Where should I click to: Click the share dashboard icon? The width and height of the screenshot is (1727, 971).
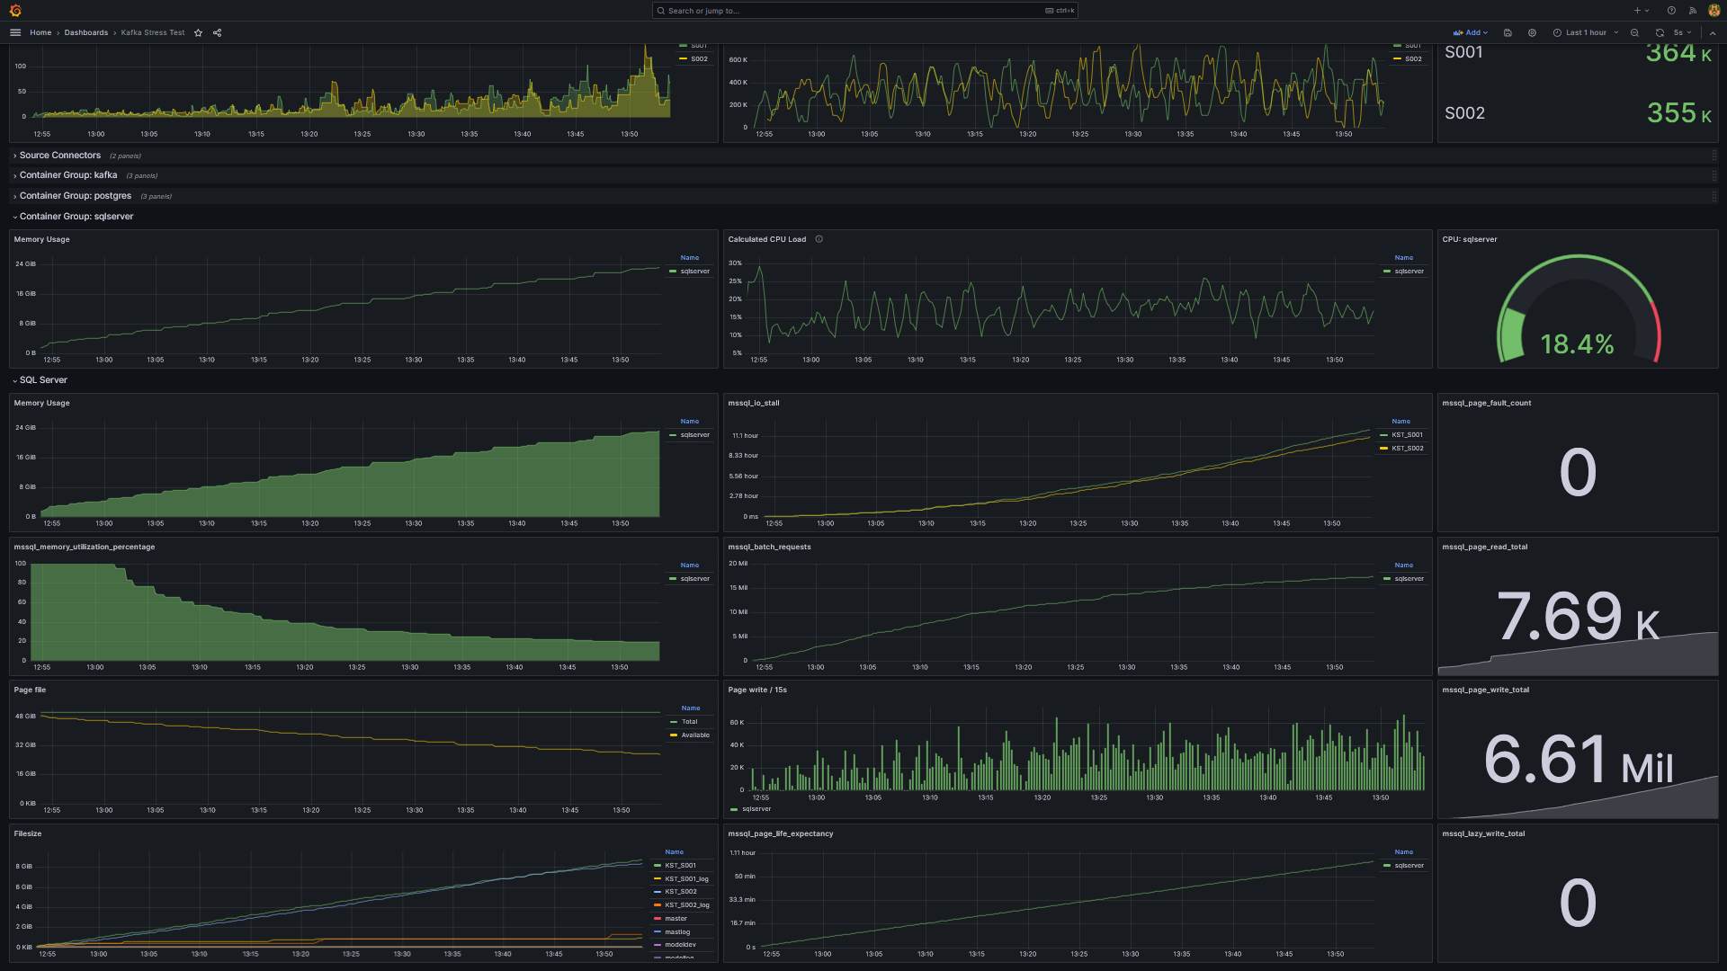(217, 32)
